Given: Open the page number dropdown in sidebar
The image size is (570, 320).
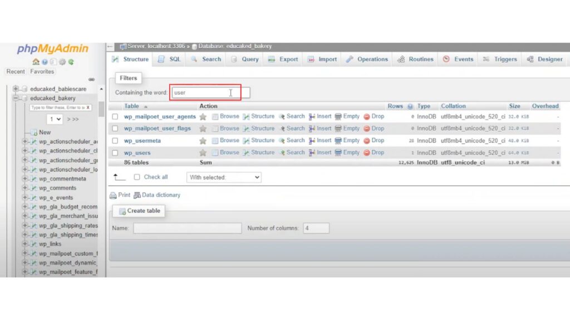Looking at the screenshot, I should tap(55, 119).
